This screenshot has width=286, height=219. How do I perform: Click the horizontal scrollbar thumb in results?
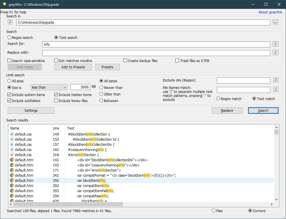(68, 204)
